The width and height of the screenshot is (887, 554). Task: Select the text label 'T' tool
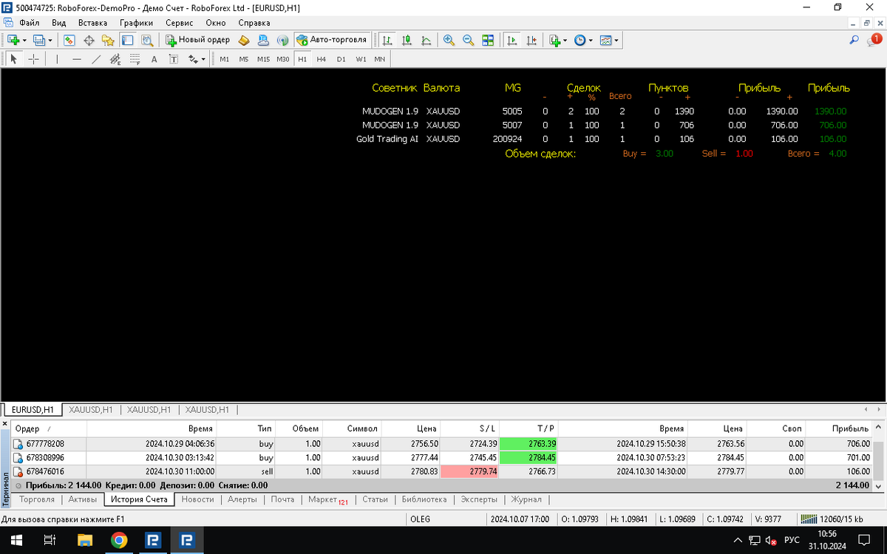point(173,59)
